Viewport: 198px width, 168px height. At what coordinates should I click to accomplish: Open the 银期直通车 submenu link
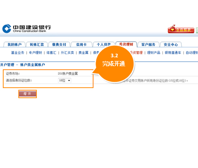pyautogui.click(x=173, y=52)
